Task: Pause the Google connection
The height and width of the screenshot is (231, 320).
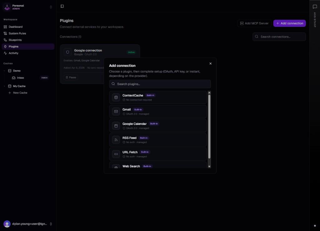Action: pyautogui.click(x=71, y=77)
